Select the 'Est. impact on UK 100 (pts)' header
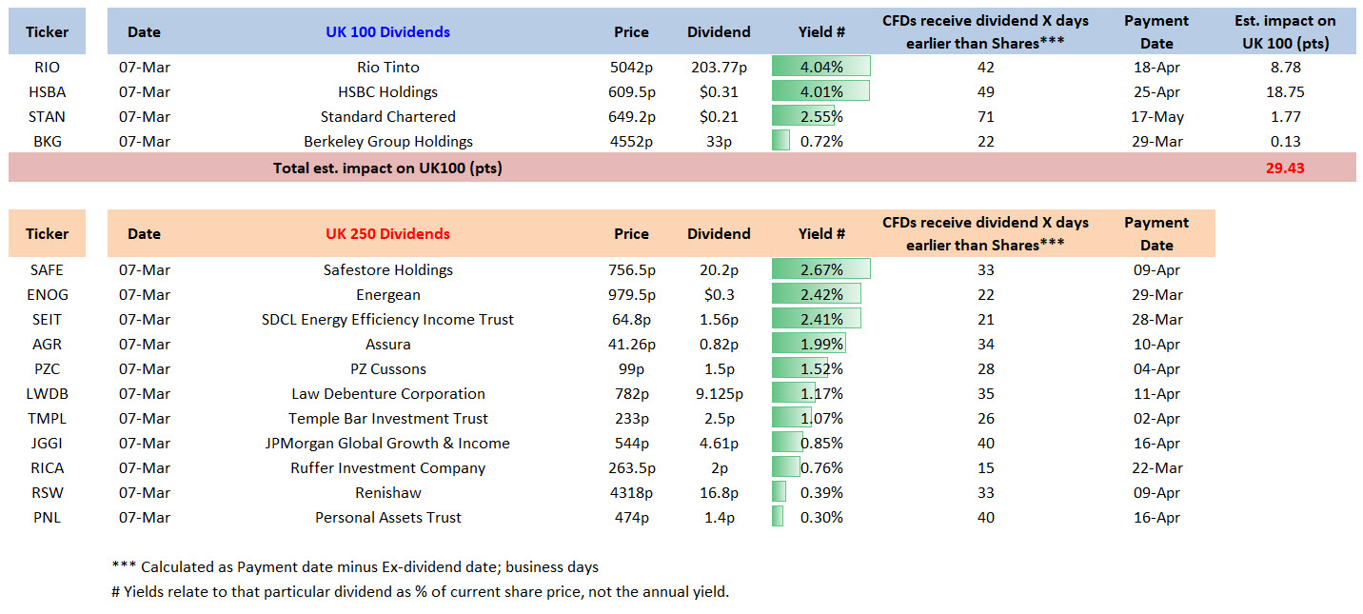Viewport: 1363px width, 614px height. point(1285,32)
